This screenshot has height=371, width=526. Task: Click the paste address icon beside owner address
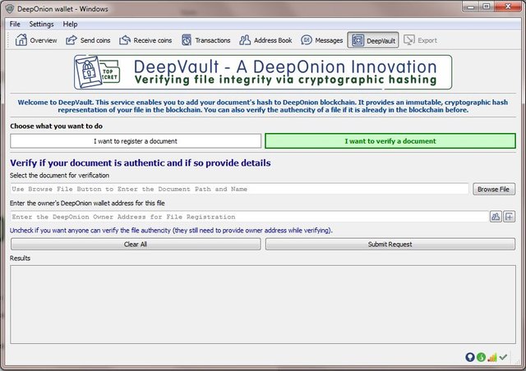point(510,217)
